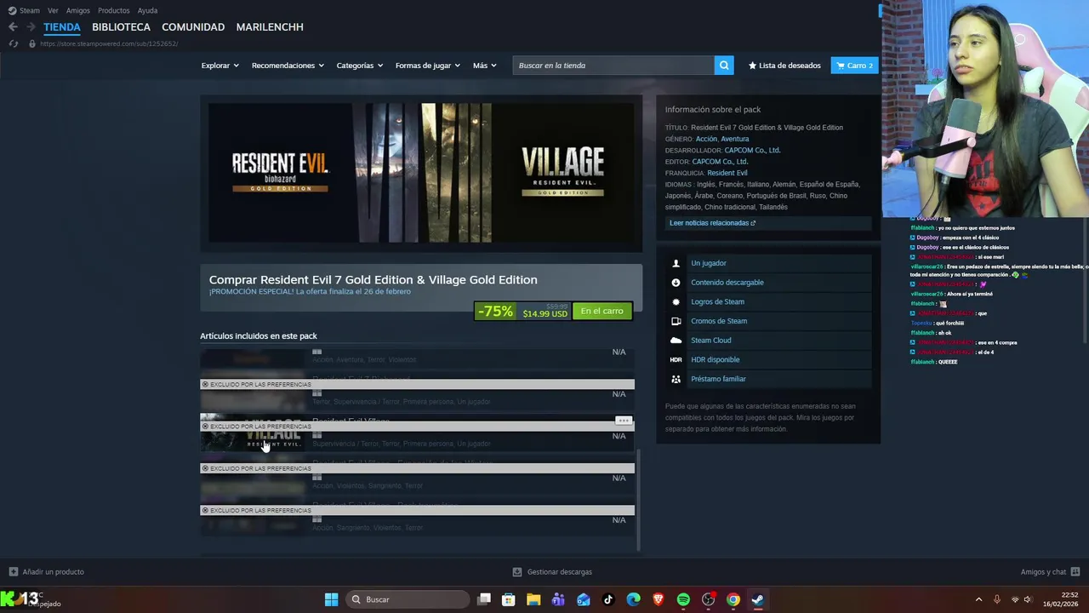Open Lista de deseados wishlist

784,66
